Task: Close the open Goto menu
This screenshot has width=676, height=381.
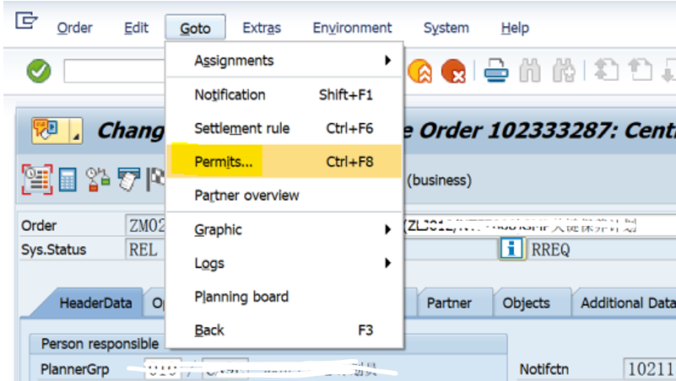Action: [x=195, y=28]
